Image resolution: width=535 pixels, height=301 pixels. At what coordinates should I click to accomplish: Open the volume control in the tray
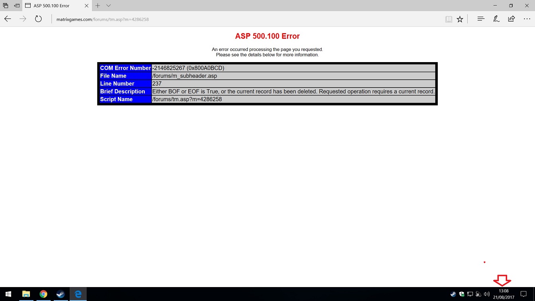tap(486, 294)
